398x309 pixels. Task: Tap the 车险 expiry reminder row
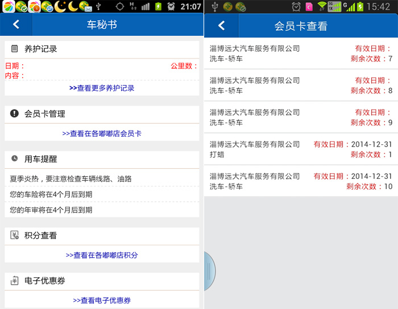[102, 194]
